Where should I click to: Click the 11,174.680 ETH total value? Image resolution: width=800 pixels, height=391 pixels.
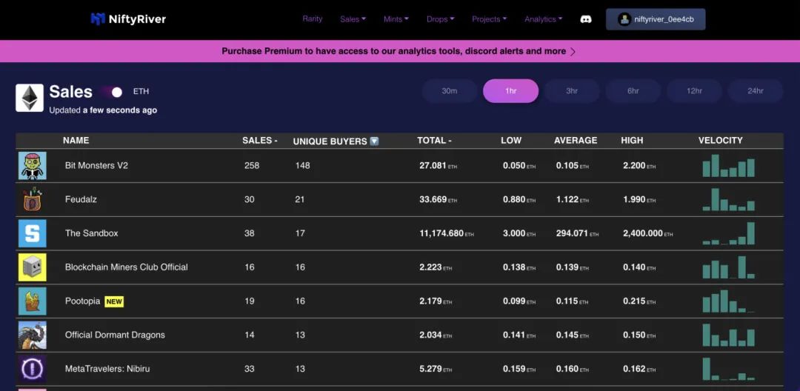[x=447, y=233]
